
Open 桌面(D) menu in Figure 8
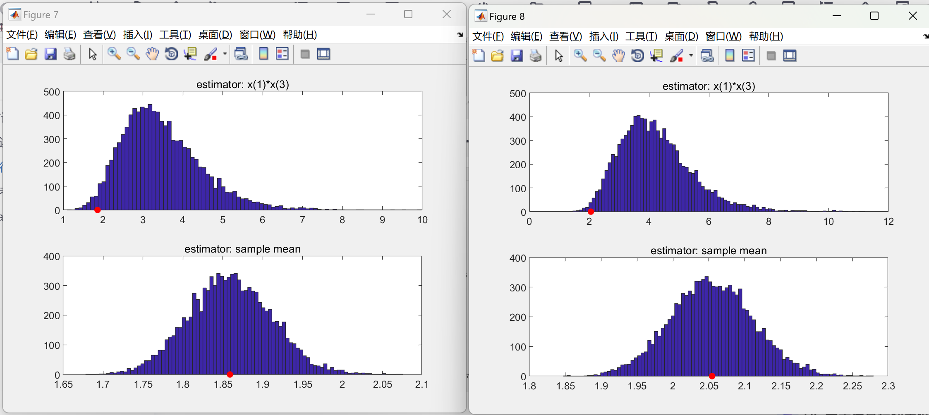coord(681,36)
